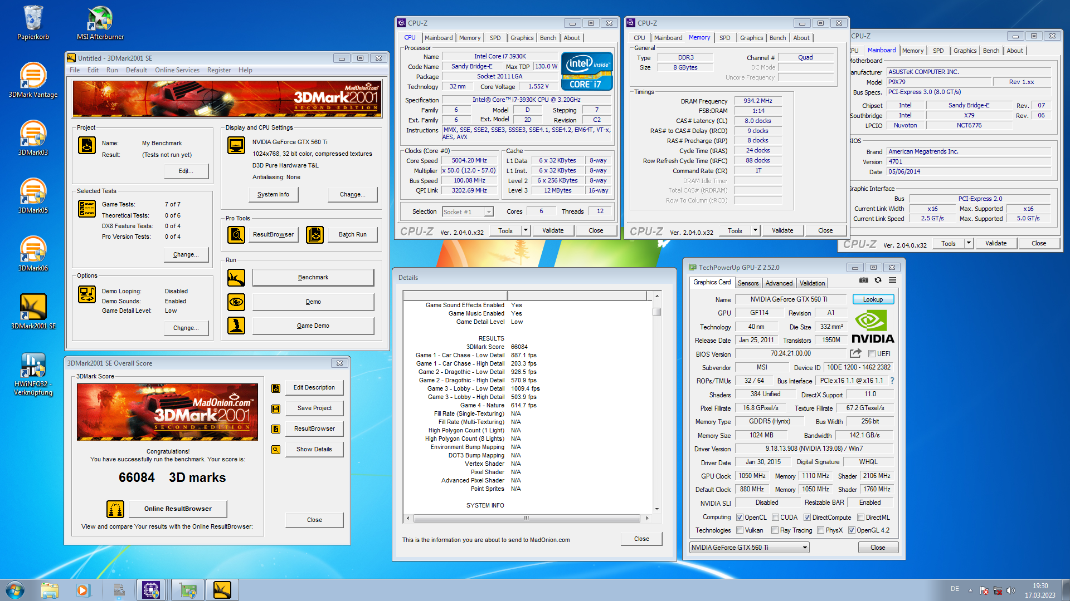Image resolution: width=1070 pixels, height=601 pixels.
Task: Click the ResultBrowser magnifier icon in Pro Tools
Action: click(x=236, y=234)
